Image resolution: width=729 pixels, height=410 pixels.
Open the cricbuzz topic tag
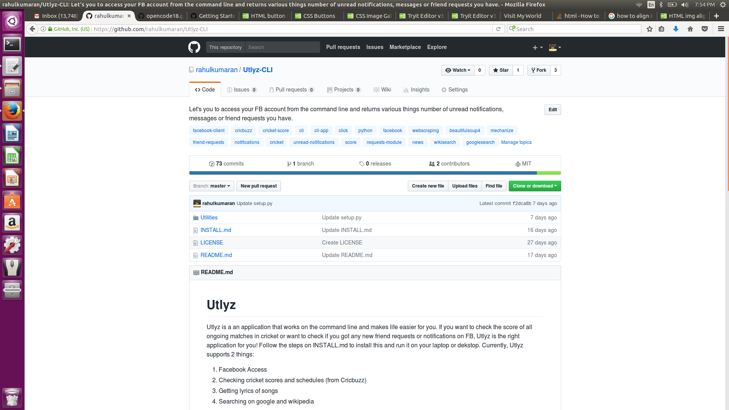point(243,131)
